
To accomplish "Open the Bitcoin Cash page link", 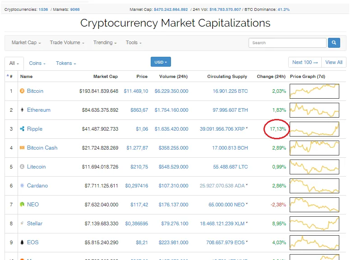I will [x=42, y=147].
